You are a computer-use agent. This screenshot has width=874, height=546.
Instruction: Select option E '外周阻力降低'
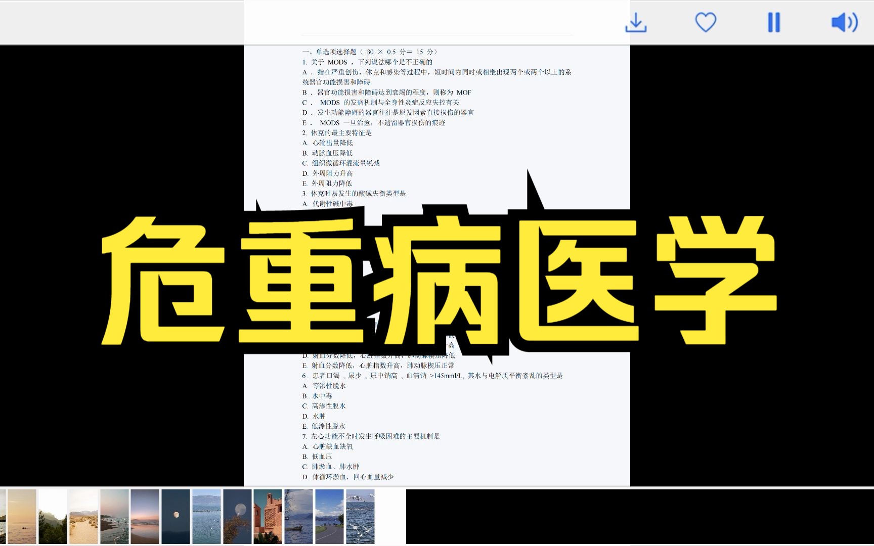(x=327, y=184)
